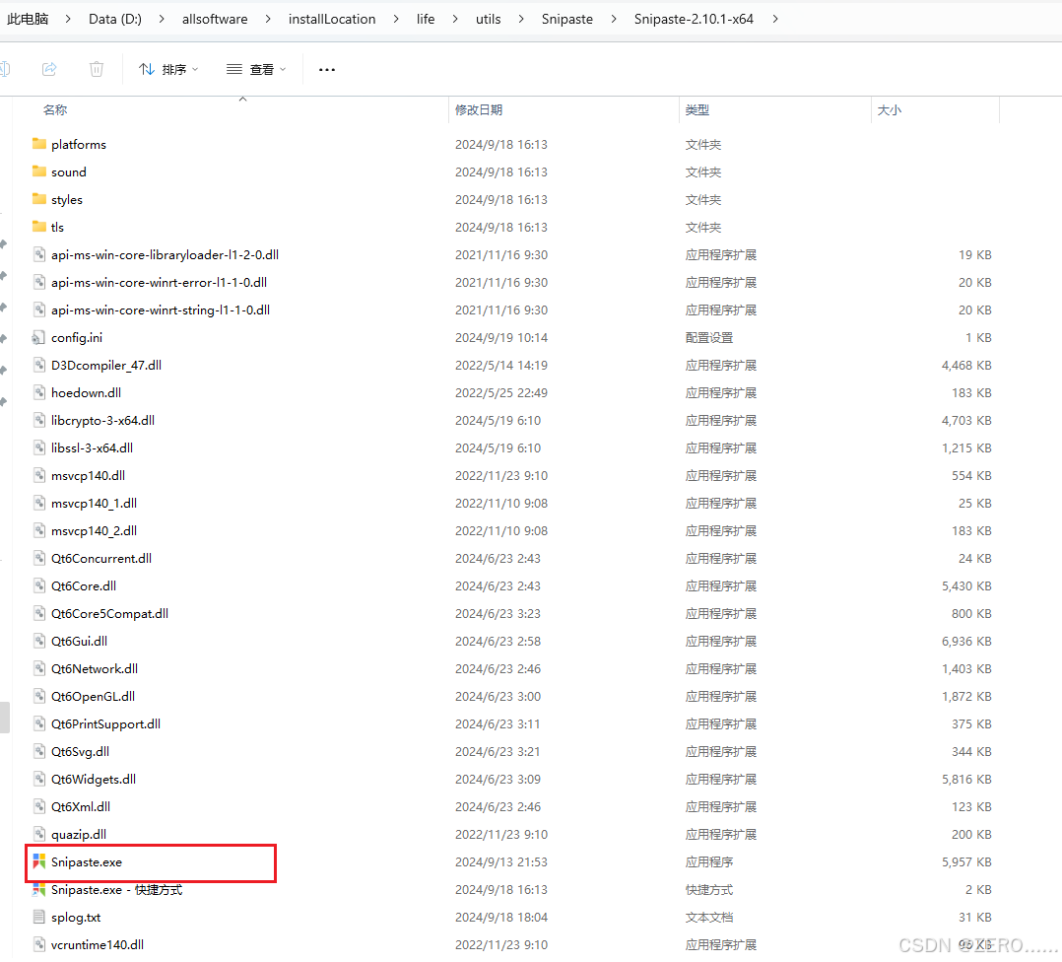The width and height of the screenshot is (1062, 962).
Task: Click the vcruntime140.dll file icon
Action: [39, 944]
